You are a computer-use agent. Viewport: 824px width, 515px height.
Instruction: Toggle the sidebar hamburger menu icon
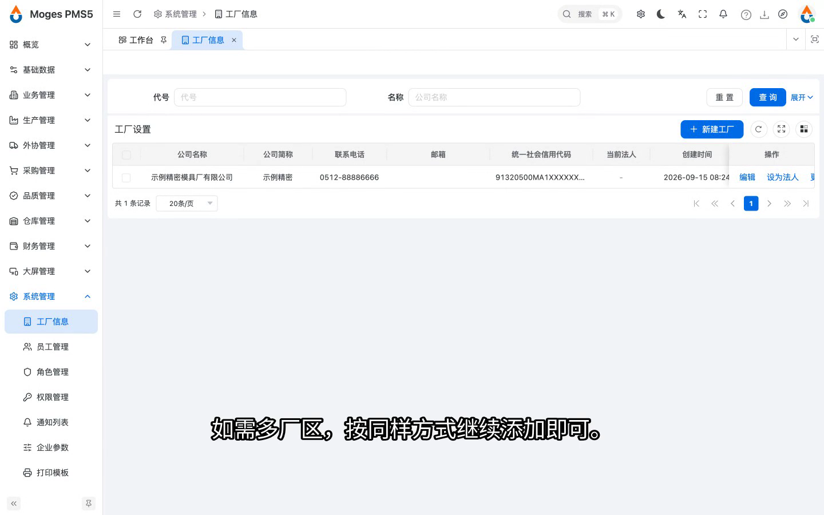(117, 14)
